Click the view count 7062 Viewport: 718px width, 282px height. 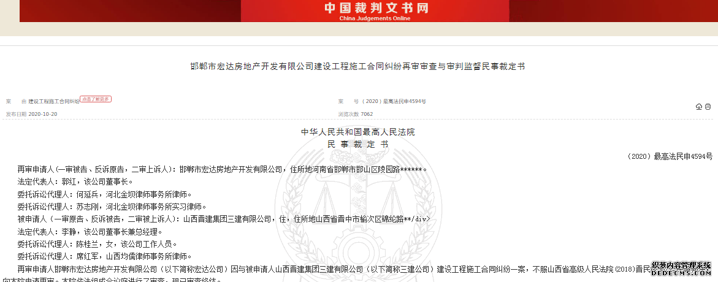tap(367, 114)
